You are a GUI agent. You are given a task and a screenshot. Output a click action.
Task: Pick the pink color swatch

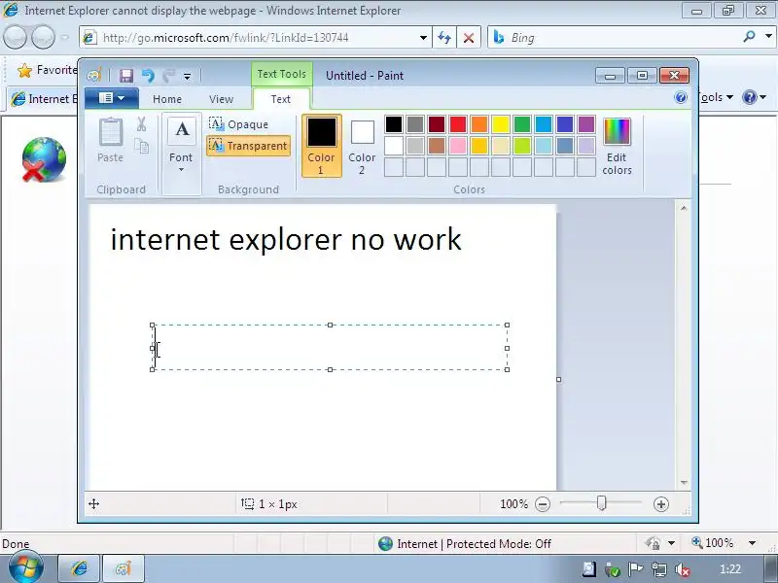458,146
